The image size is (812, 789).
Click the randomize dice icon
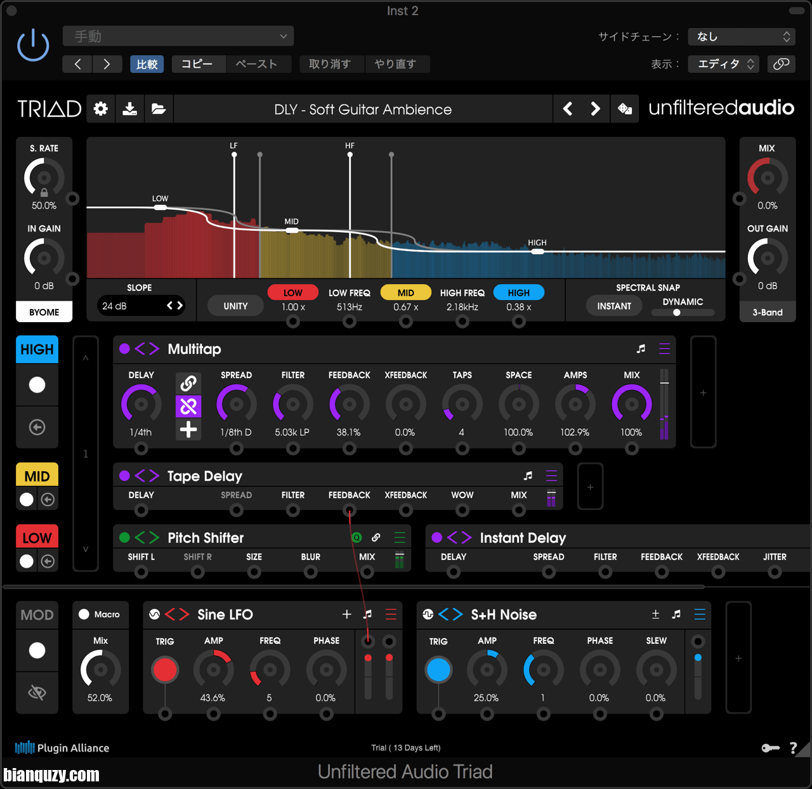point(625,109)
